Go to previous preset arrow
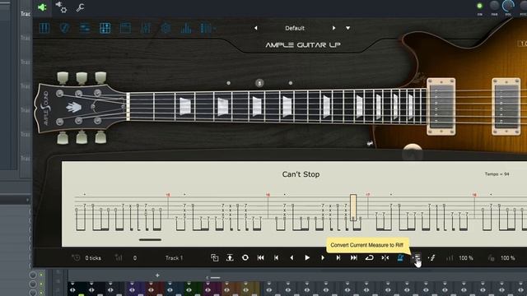The width and height of the screenshot is (527, 296). tap(256, 28)
